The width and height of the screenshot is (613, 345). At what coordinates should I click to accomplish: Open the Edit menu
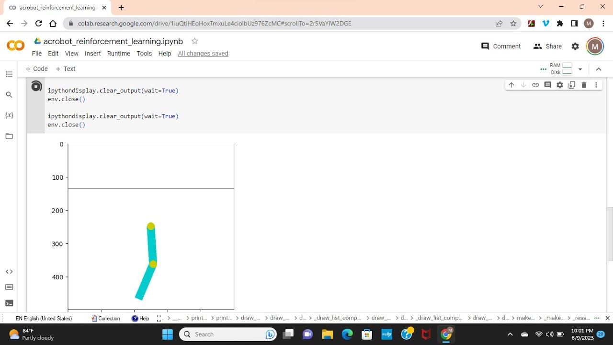[x=53, y=54]
